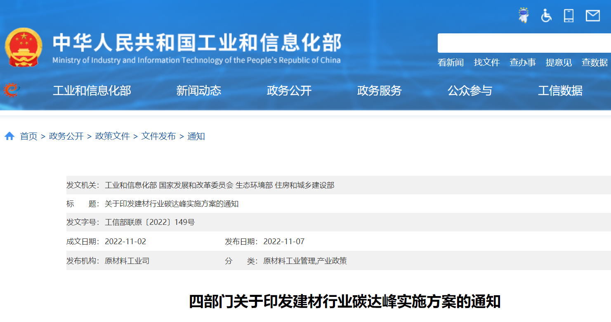Viewport: 611px width, 322px height.
Task: Select 看新闻 search option
Action: (x=451, y=63)
